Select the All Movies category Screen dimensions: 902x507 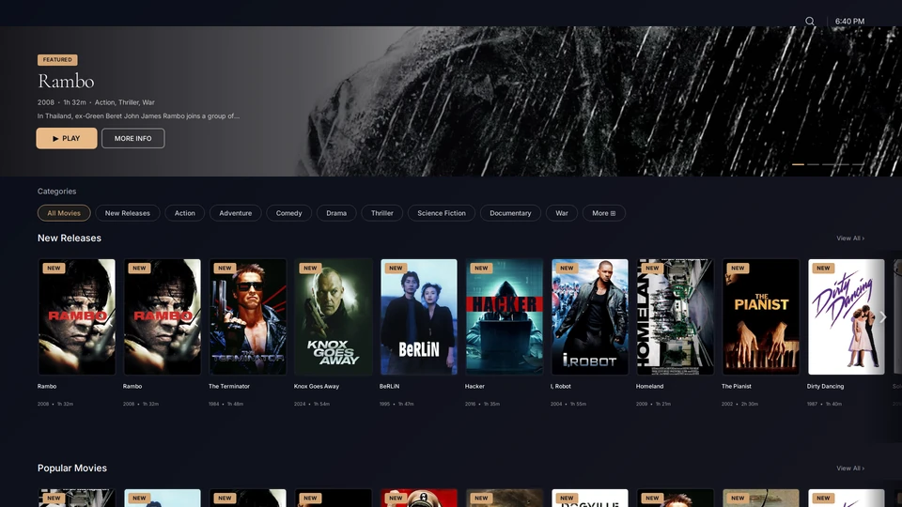coord(64,213)
